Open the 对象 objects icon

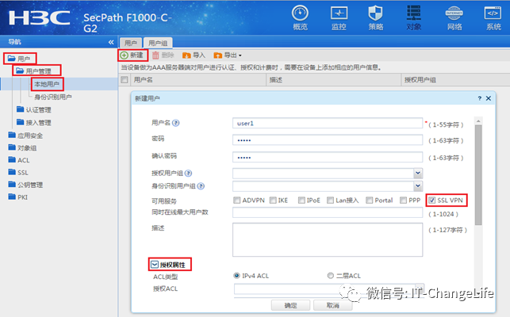414,17
